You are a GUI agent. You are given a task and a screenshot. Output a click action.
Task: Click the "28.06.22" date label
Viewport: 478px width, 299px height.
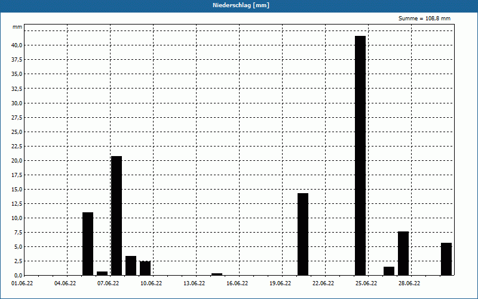[x=409, y=283]
